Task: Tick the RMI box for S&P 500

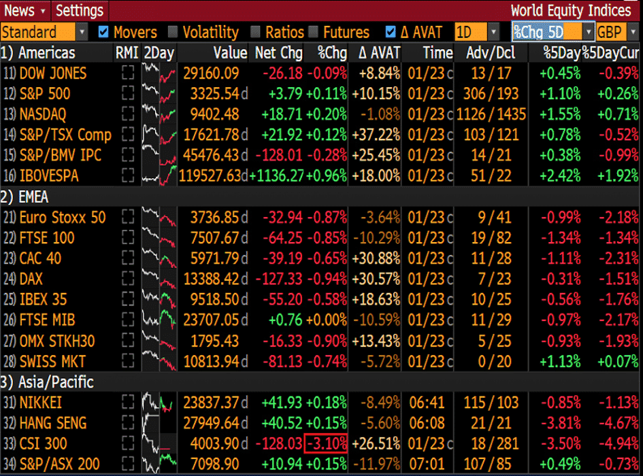Action: coord(128,93)
